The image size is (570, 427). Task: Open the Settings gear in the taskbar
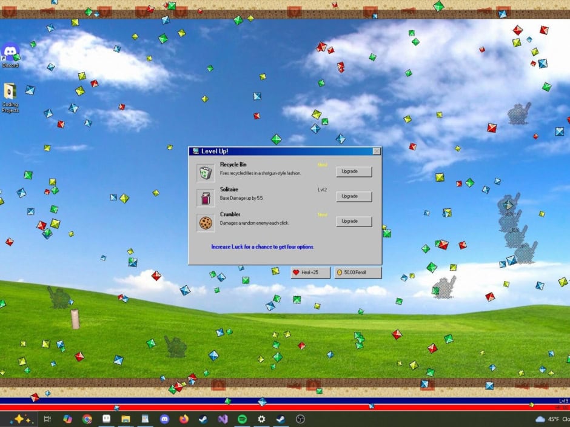pyautogui.click(x=261, y=419)
